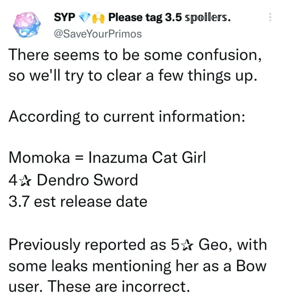Click the SYP display name
Viewport: 284px width, 294px height.
coord(65,17)
